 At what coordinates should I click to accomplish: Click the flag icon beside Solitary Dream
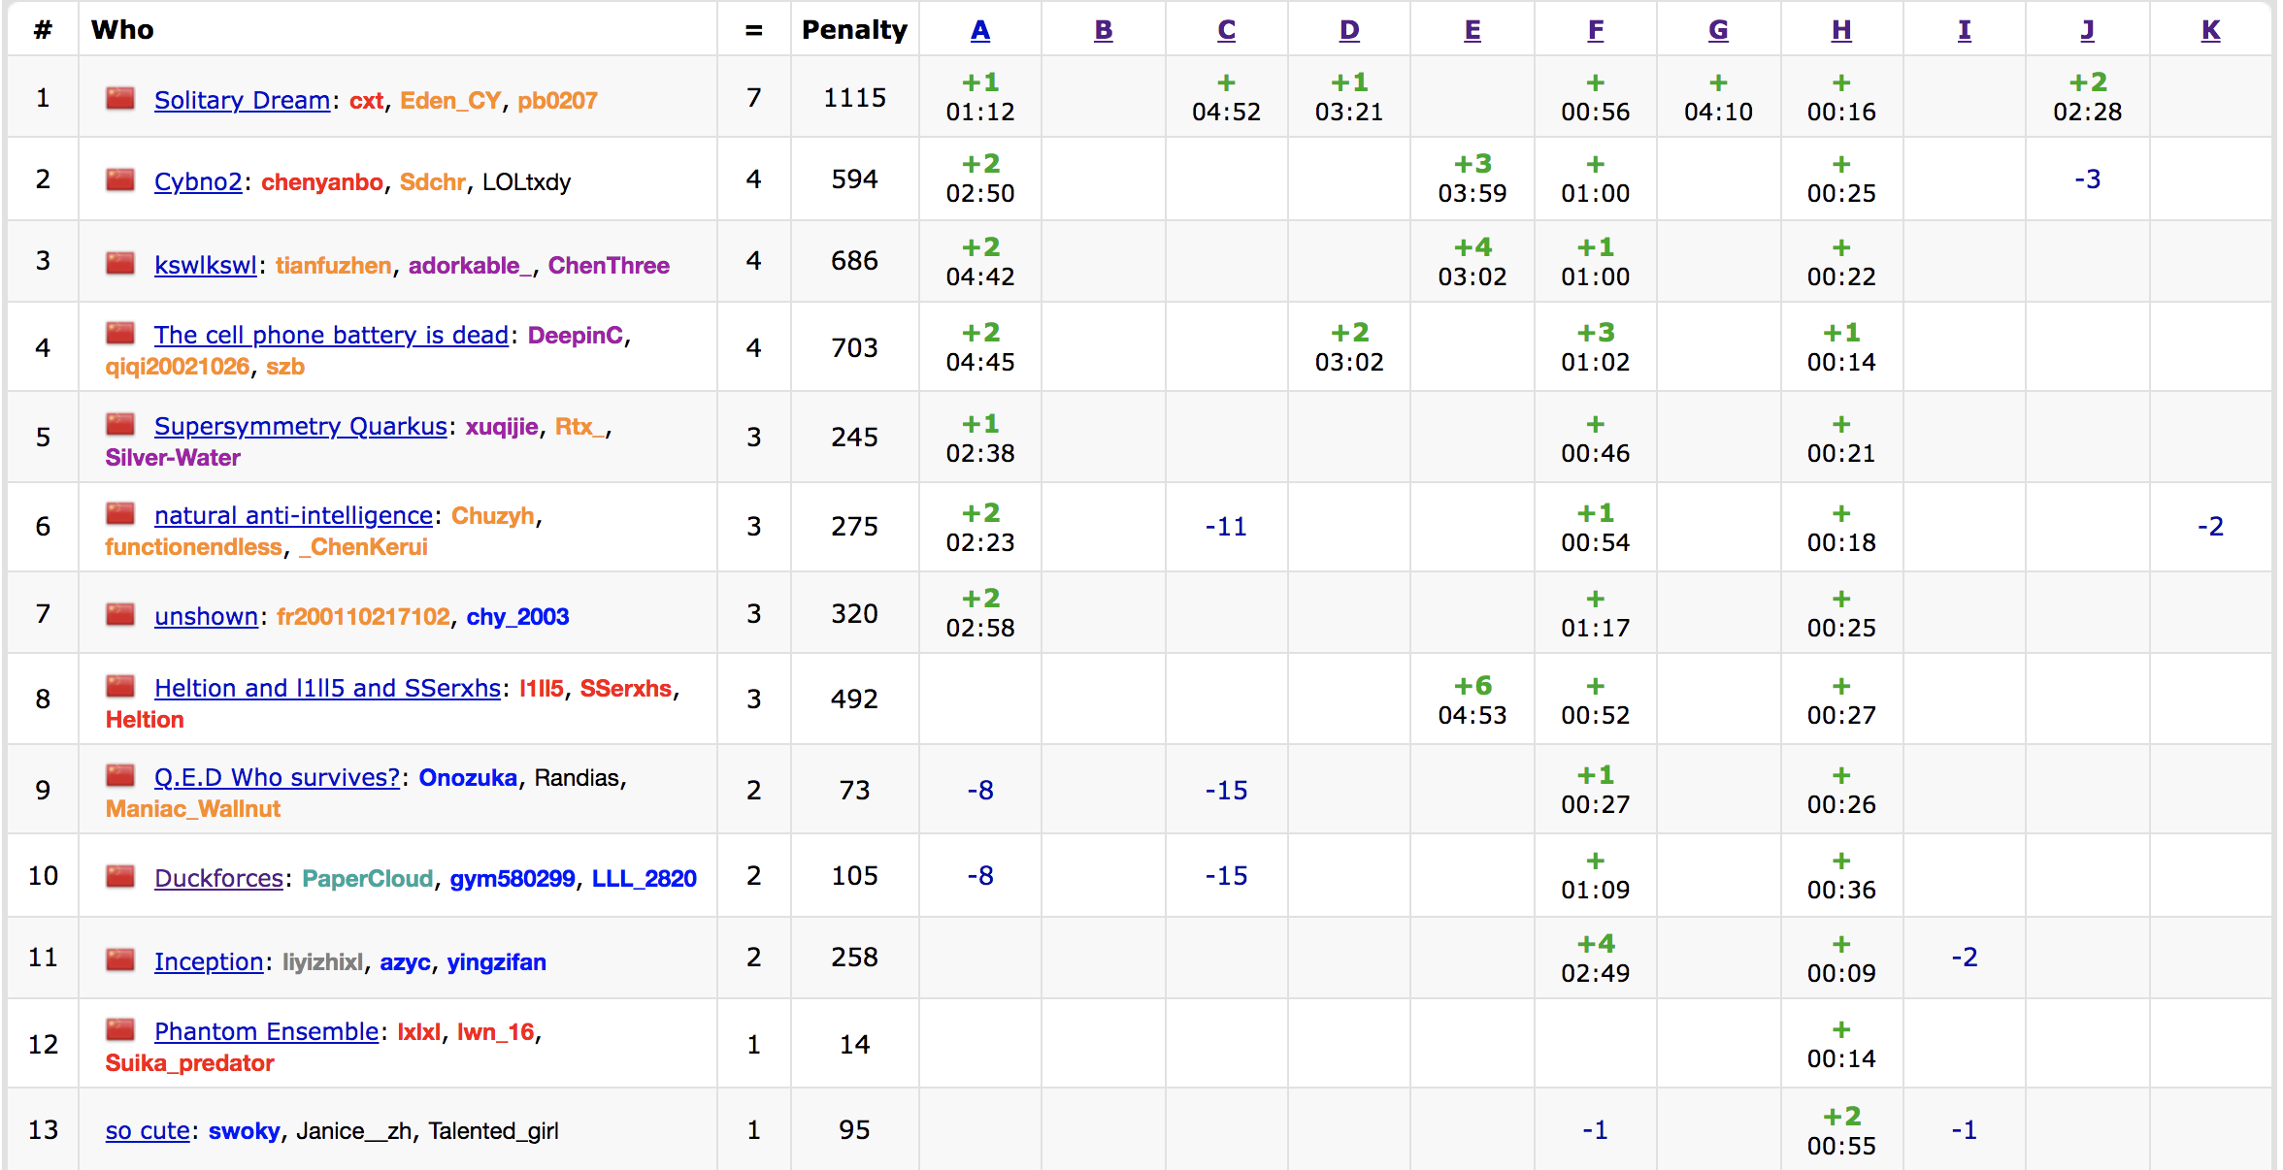(120, 98)
